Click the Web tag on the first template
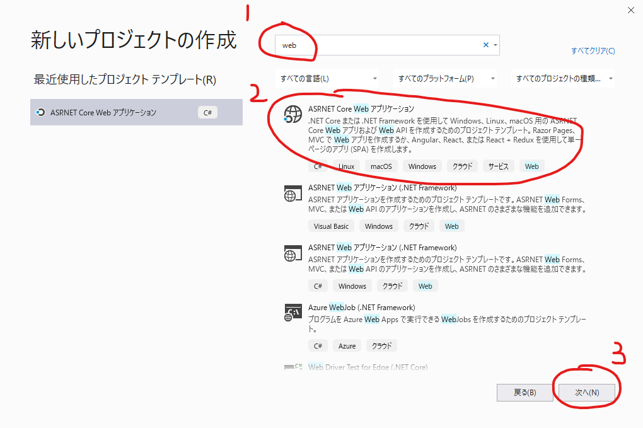Viewport: 643px width, 428px height. point(531,166)
